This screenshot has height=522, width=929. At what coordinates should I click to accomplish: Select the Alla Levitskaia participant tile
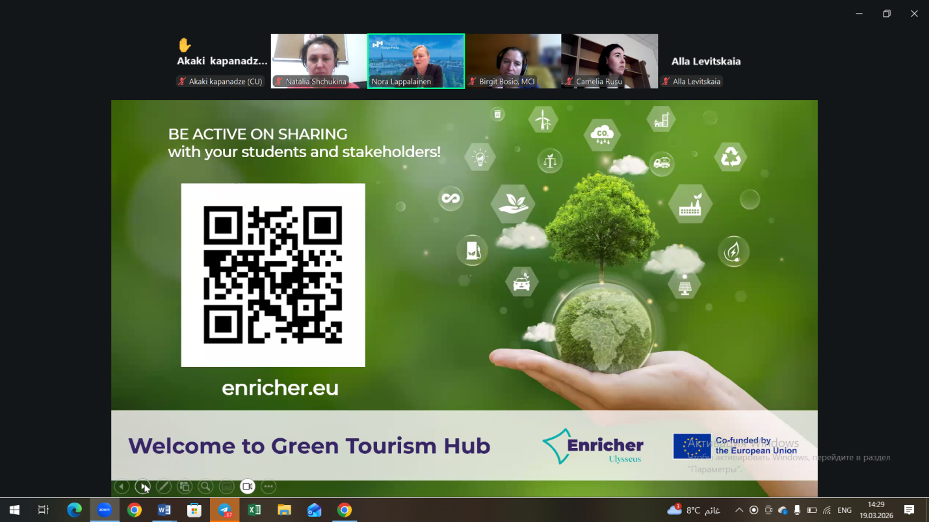coord(705,62)
